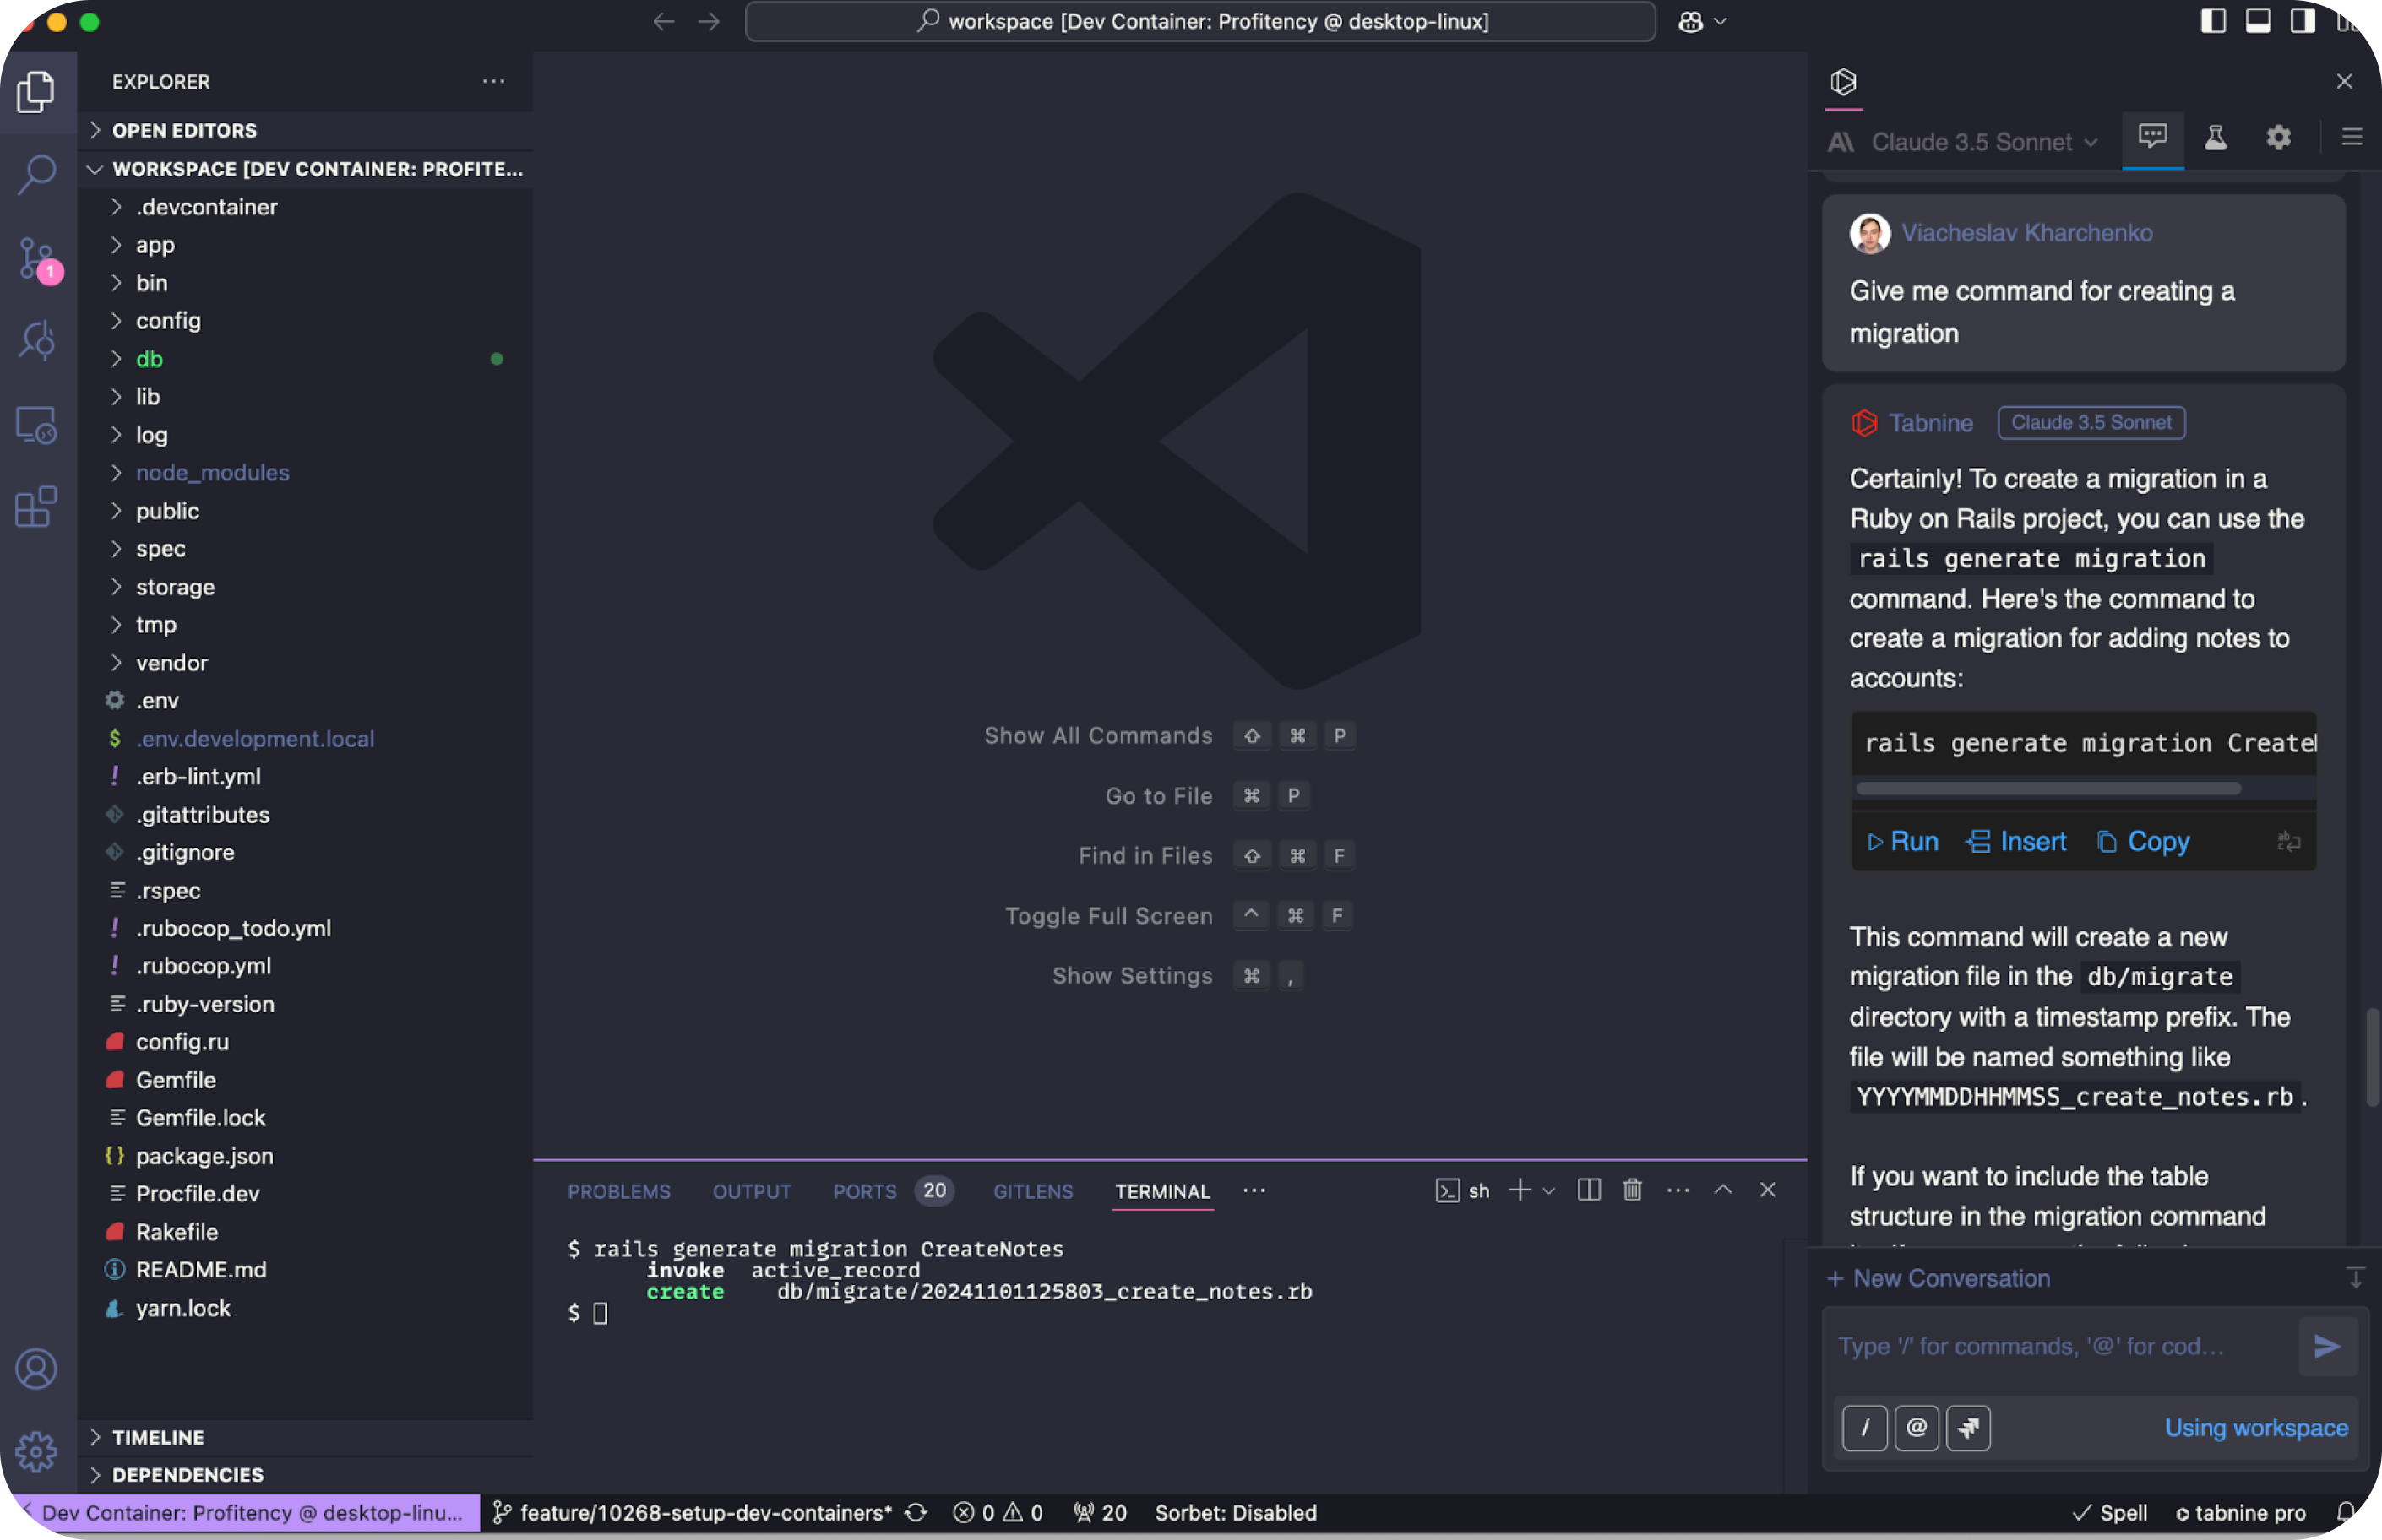Split the terminal pane

coord(1589,1190)
